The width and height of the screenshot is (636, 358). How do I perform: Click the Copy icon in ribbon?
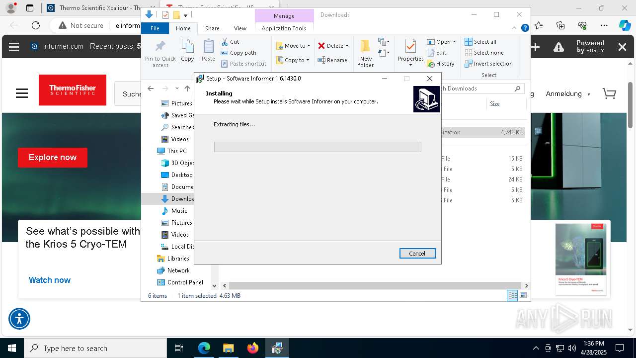pyautogui.click(x=187, y=51)
